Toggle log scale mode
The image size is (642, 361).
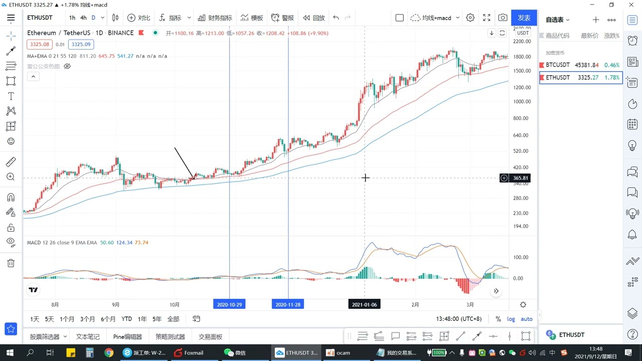tap(511, 319)
